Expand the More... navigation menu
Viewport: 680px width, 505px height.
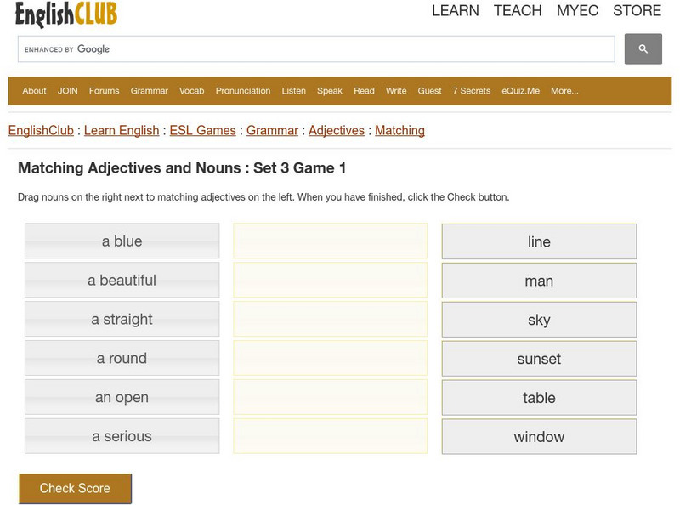pos(564,91)
